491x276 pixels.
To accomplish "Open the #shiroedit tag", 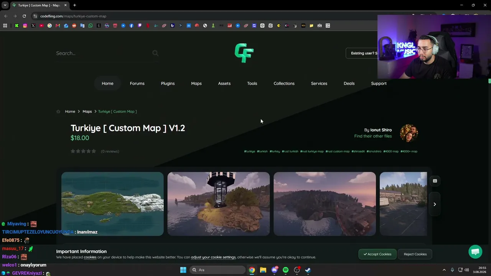I will click(358, 151).
